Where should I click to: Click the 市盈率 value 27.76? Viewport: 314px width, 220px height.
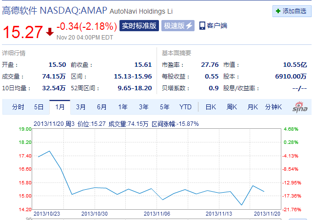tap(210, 65)
